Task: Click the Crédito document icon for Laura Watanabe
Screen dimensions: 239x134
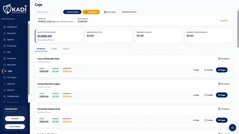Action: (205, 70)
